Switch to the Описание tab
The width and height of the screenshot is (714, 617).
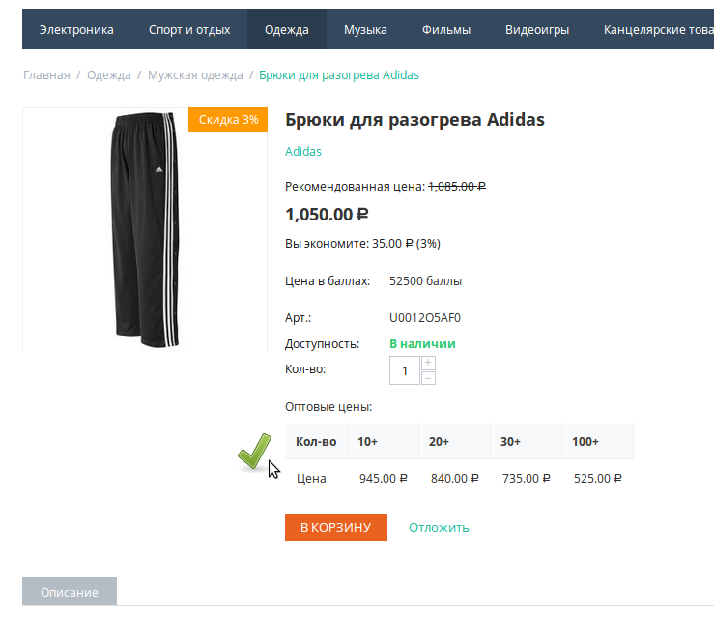(70, 592)
